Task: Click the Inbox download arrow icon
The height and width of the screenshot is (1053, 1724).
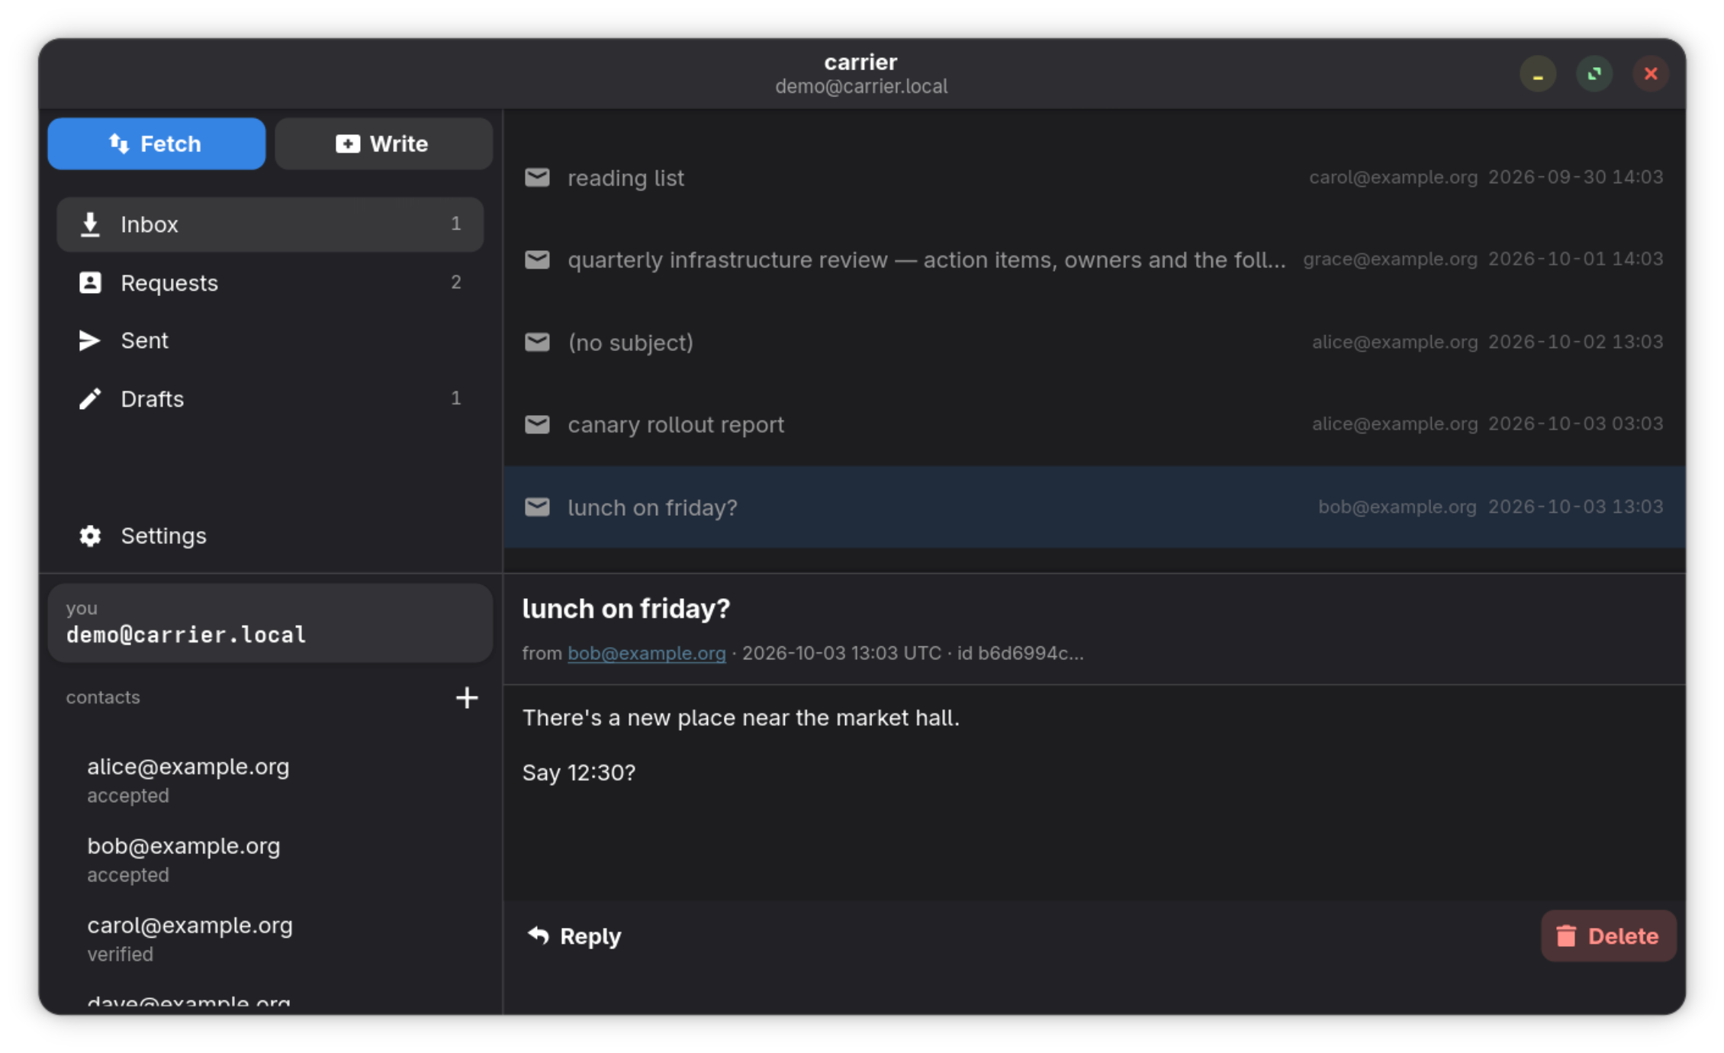Action: click(90, 224)
